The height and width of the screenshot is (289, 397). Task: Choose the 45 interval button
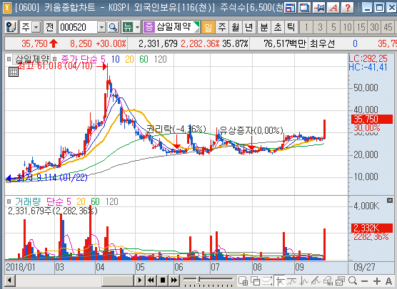tap(388, 27)
